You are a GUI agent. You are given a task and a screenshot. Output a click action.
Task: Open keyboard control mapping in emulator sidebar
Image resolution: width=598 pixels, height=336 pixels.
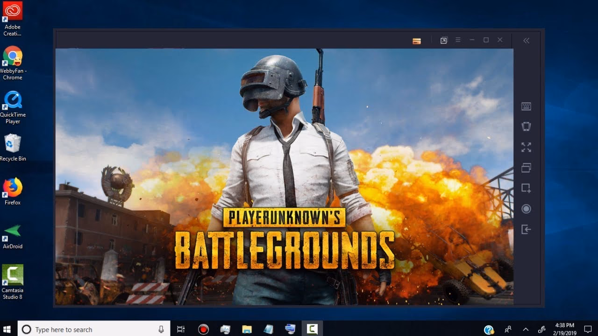click(526, 106)
